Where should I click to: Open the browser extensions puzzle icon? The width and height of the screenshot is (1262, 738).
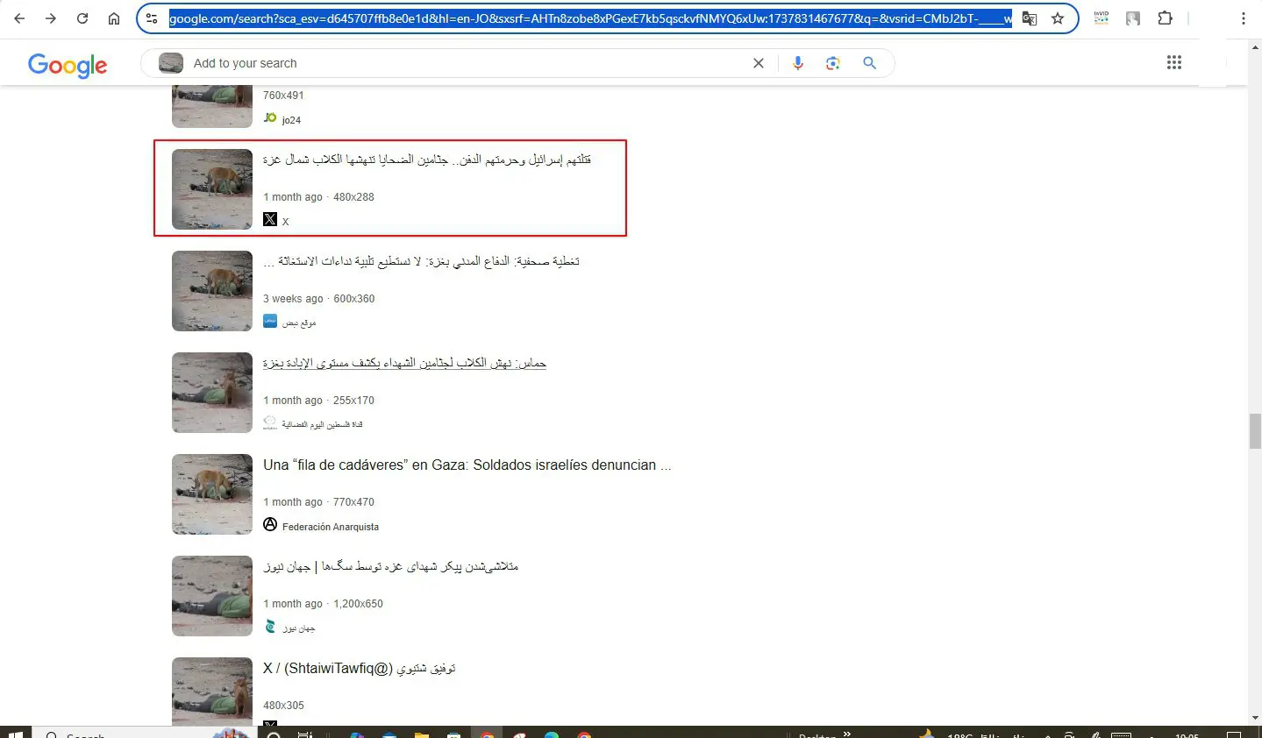[1165, 18]
